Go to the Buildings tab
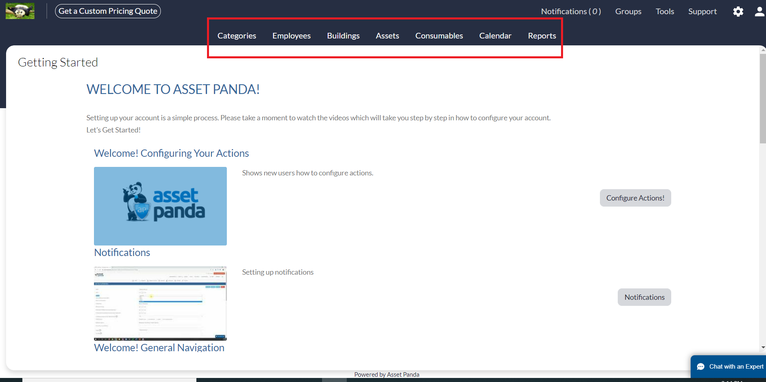 tap(343, 36)
